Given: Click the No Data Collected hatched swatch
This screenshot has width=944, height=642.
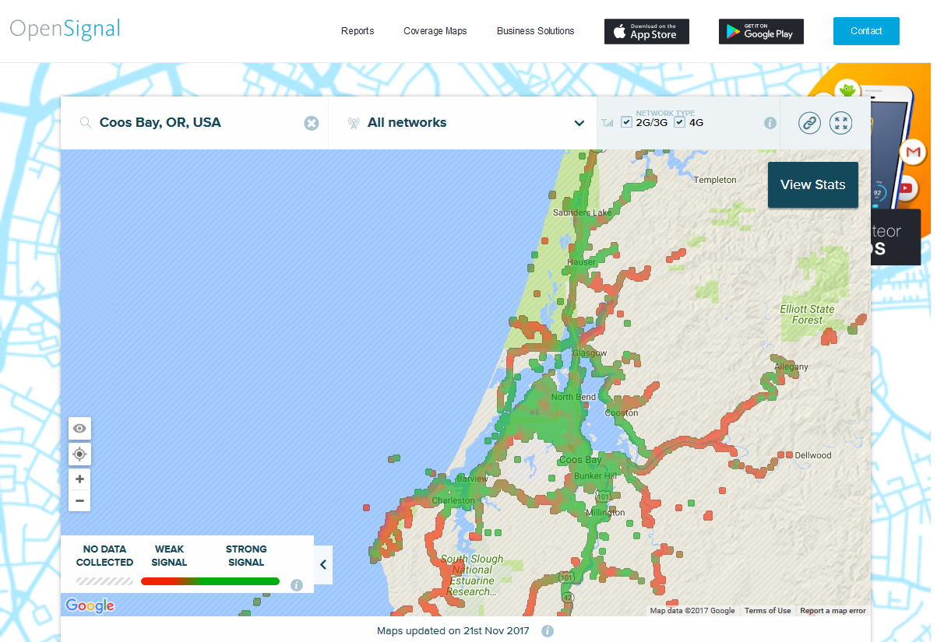Looking at the screenshot, I should 105,581.
